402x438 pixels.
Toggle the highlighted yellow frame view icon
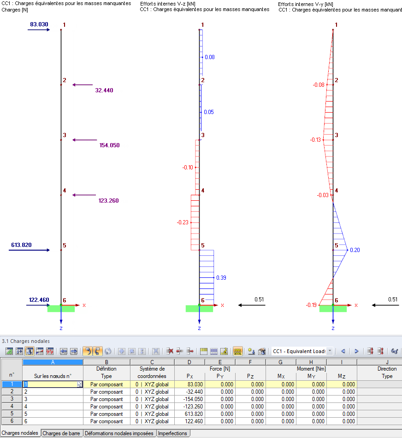238,351
